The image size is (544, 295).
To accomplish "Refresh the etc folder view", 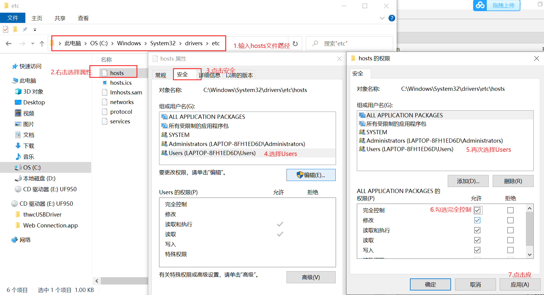I will click(295, 44).
